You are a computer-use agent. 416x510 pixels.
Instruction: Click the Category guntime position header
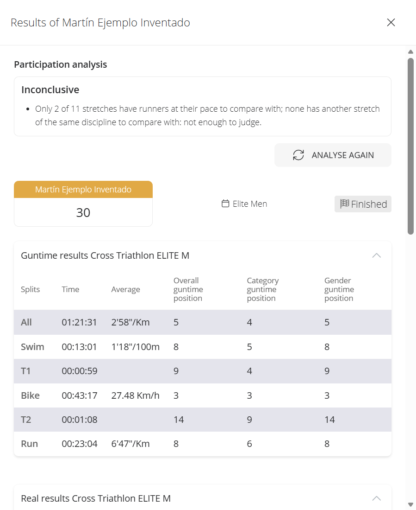point(263,289)
